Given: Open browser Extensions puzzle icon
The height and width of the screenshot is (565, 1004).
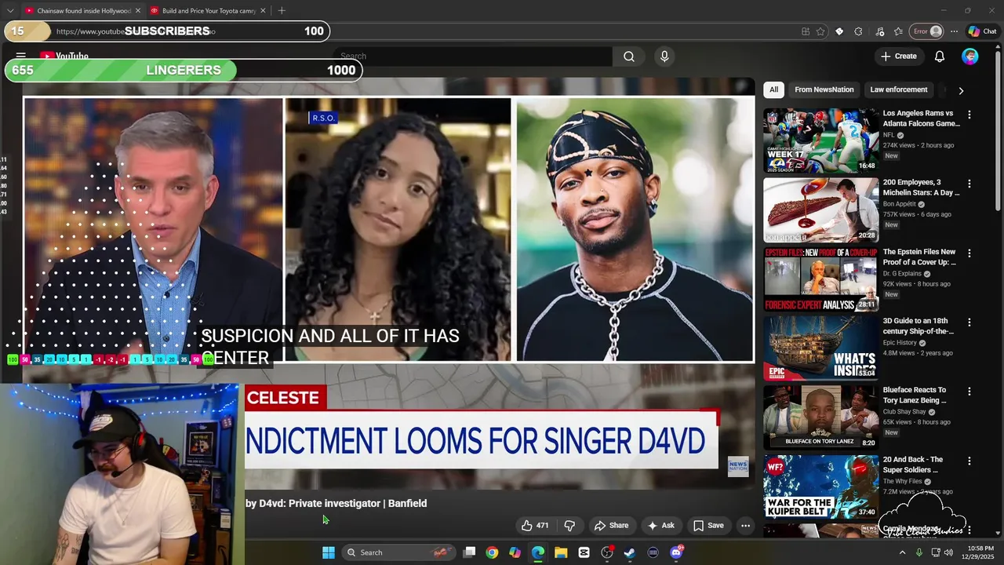Looking at the screenshot, I should (858, 31).
